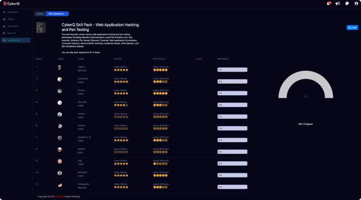Go to Dashboard in the sidebar

pos(12,12)
